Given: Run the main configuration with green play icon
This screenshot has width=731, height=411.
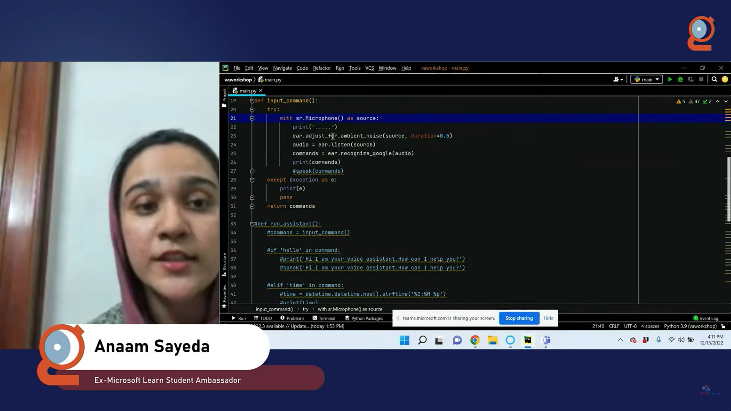Looking at the screenshot, I should (x=670, y=80).
